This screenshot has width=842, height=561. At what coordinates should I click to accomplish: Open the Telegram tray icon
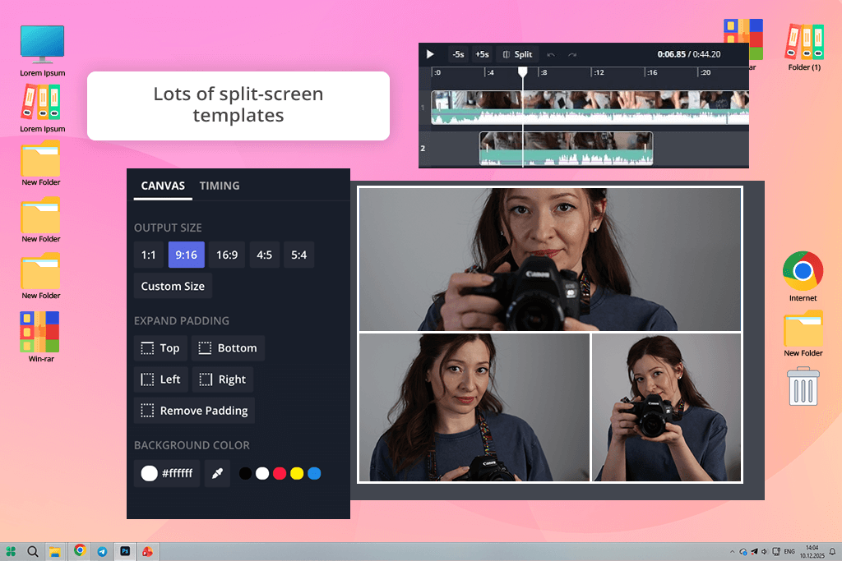point(755,551)
